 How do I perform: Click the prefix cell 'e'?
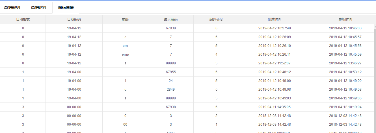125,37
